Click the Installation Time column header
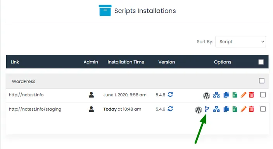The width and height of the screenshot is (273, 149). (x=126, y=62)
